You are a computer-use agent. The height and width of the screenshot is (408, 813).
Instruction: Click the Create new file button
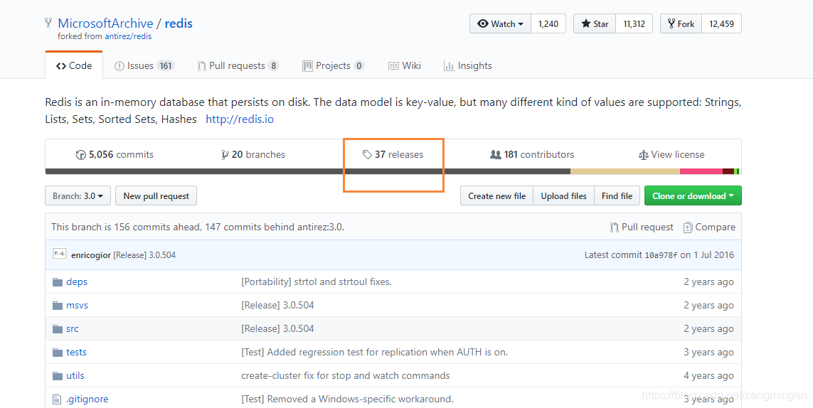click(496, 196)
